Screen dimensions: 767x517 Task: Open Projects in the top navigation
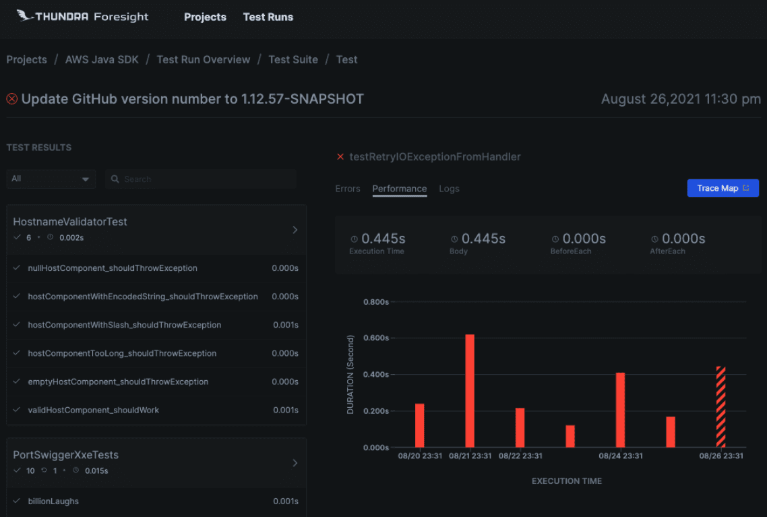(x=205, y=17)
